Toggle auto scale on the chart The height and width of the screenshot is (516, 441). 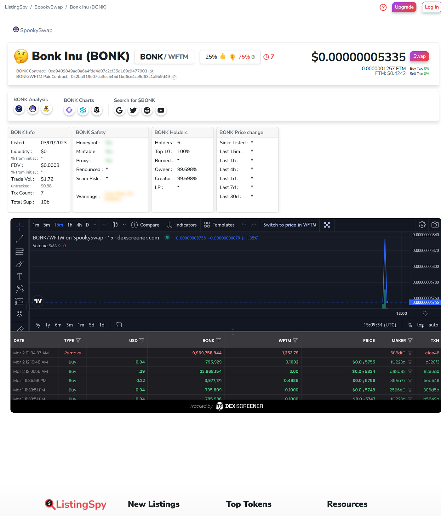pos(433,325)
